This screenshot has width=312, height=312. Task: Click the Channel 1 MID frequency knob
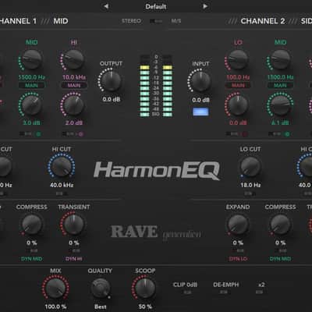pyautogui.click(x=31, y=59)
